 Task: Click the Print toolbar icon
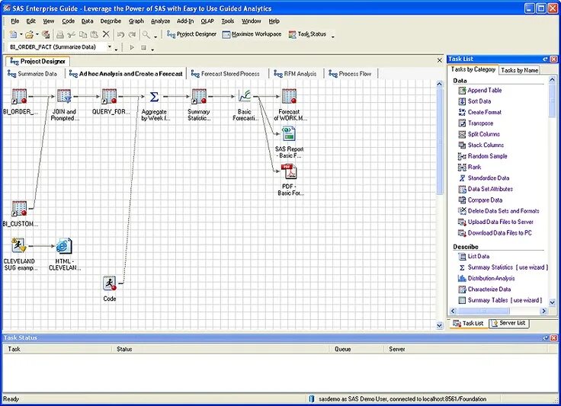[60, 34]
